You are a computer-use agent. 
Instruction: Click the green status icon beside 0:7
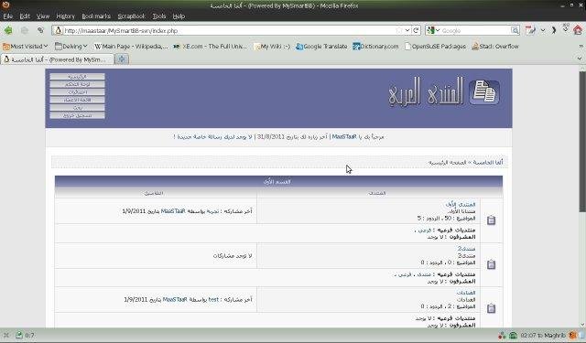coord(18,336)
